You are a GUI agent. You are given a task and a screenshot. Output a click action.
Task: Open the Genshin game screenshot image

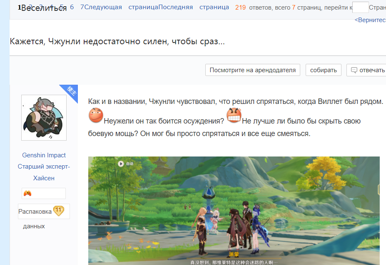[234, 211]
